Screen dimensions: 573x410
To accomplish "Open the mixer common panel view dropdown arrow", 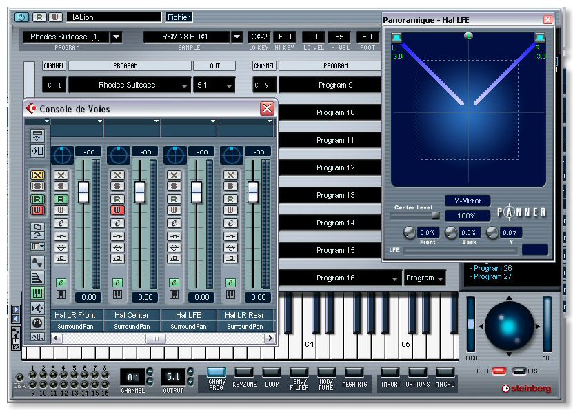I will 46,121.
